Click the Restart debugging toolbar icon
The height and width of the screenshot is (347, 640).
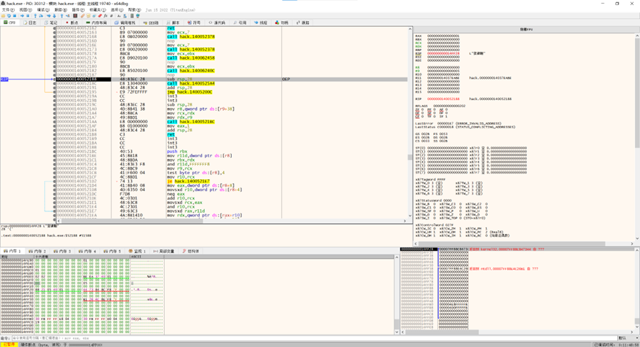(x=9, y=15)
